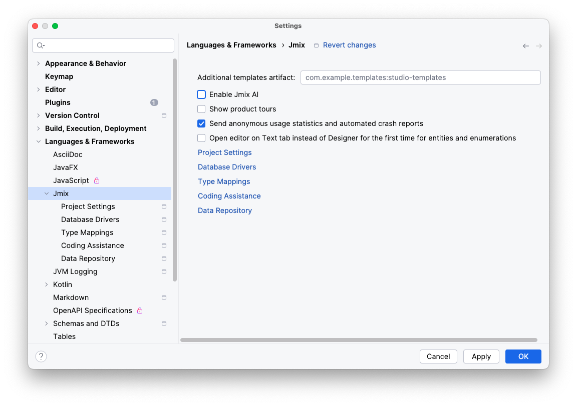The image size is (577, 406).
Task: Click the search magnifier in the settings search field
Action: (40, 45)
